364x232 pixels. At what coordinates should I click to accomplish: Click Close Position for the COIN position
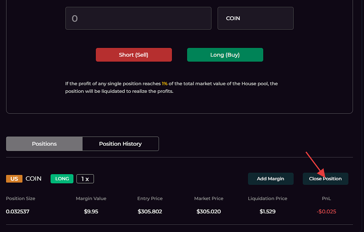325,179
